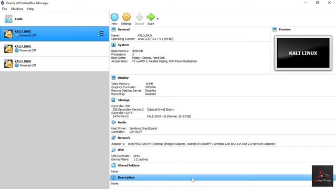
Task: Select the second KALI LINUX machine in list
Action: [55, 49]
